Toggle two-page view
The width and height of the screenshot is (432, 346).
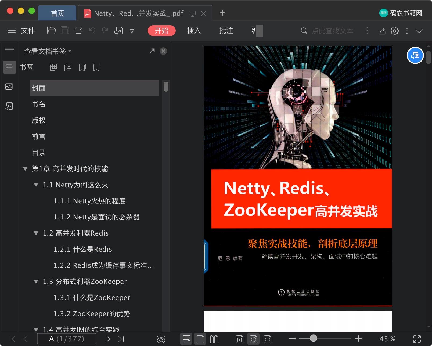point(214,339)
